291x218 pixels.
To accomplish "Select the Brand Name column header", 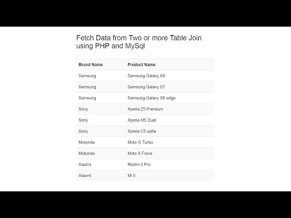I will (90, 65).
